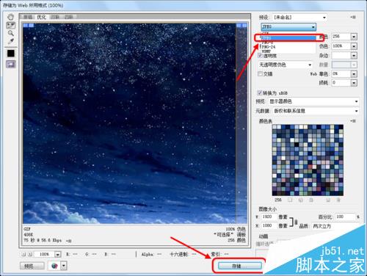Click the zoom in plus button

30,254
